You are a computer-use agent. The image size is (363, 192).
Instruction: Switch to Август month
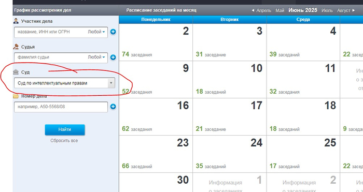[x=344, y=10]
